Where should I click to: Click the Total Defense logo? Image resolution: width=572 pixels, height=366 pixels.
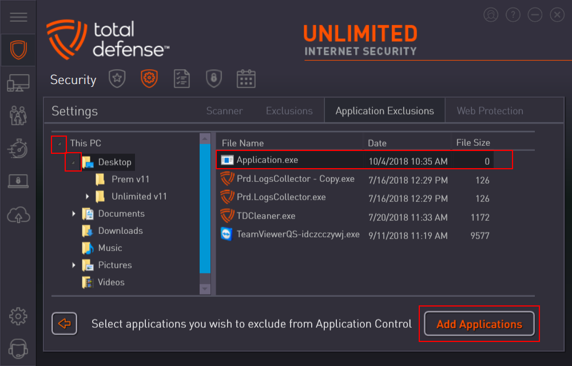[108, 39]
